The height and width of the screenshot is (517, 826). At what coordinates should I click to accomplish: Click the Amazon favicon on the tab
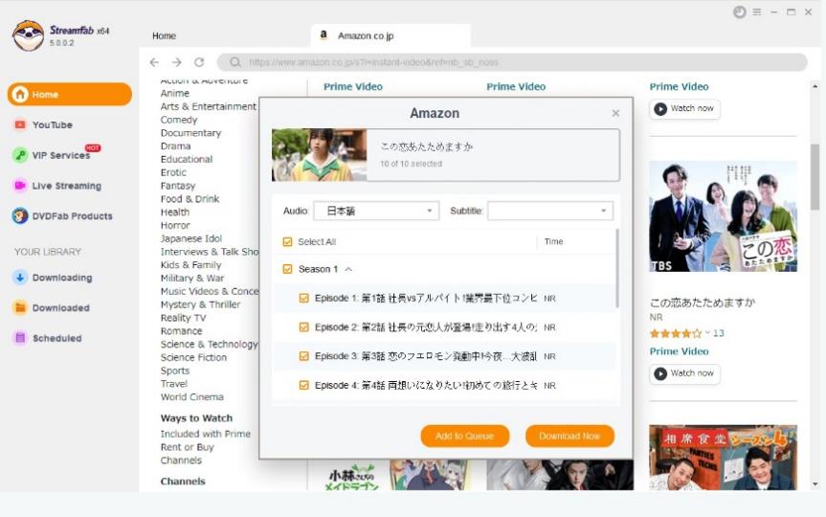[x=324, y=35]
